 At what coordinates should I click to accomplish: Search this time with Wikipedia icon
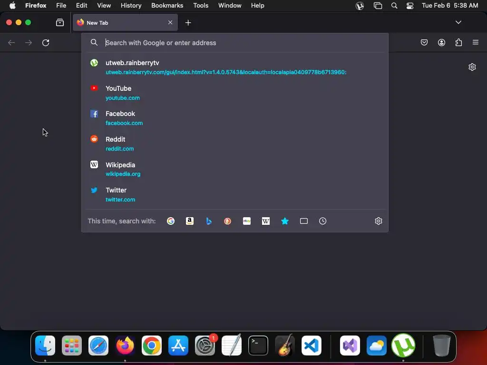[266, 221]
